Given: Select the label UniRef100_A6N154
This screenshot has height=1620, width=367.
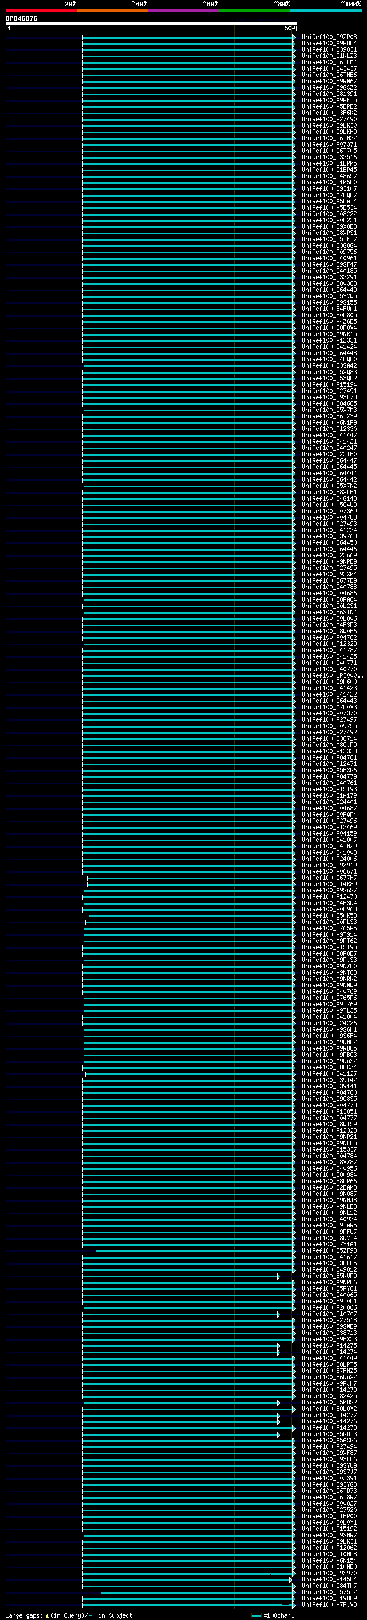Looking at the screenshot, I should click(x=329, y=1560).
